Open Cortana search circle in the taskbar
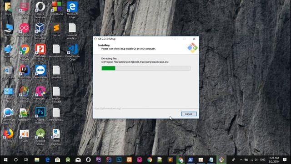 pyautogui.click(x=16, y=160)
